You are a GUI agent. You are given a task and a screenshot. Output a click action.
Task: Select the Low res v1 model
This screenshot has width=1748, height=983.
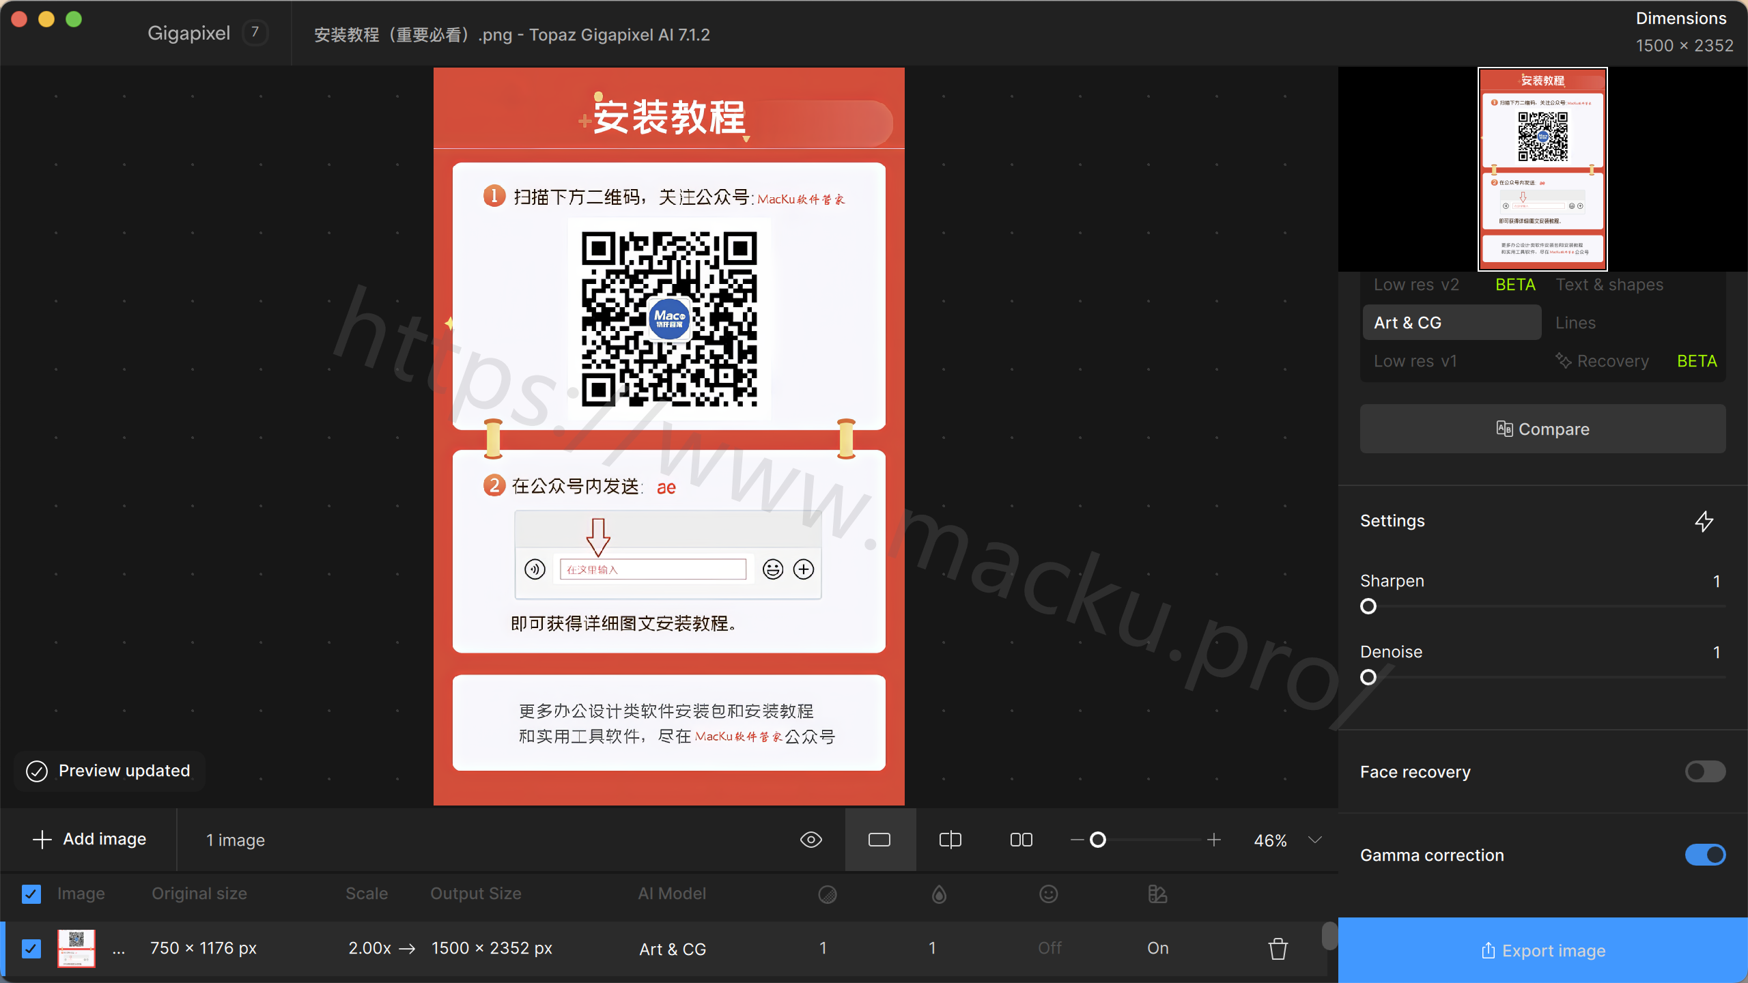point(1415,360)
